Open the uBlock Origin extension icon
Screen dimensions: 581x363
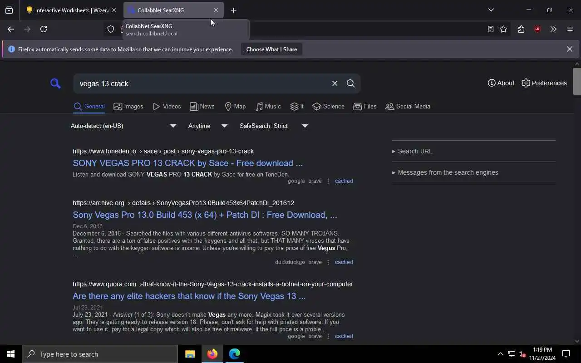tap(537, 29)
